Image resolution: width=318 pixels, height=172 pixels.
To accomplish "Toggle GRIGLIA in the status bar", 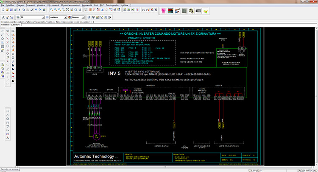I will (301, 171).
